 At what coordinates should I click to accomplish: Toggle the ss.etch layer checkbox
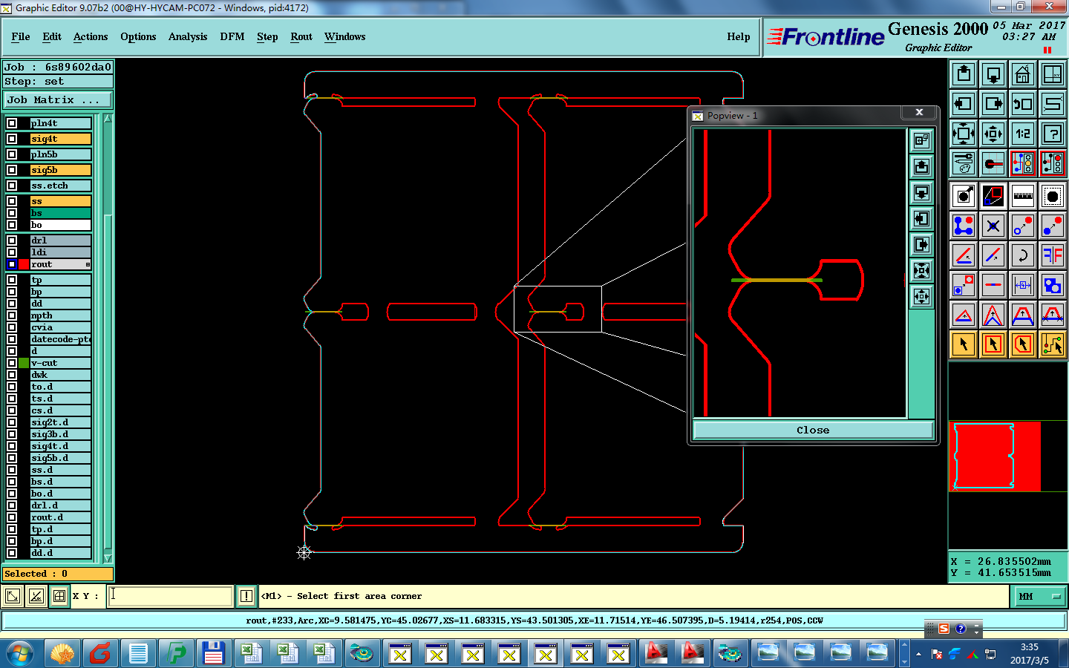point(12,186)
